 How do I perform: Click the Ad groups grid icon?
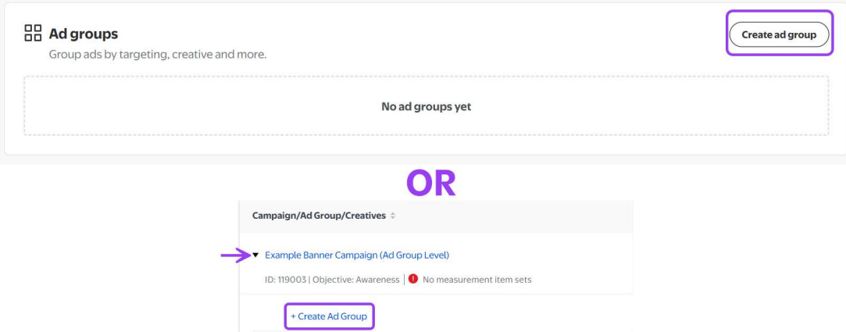point(33,35)
